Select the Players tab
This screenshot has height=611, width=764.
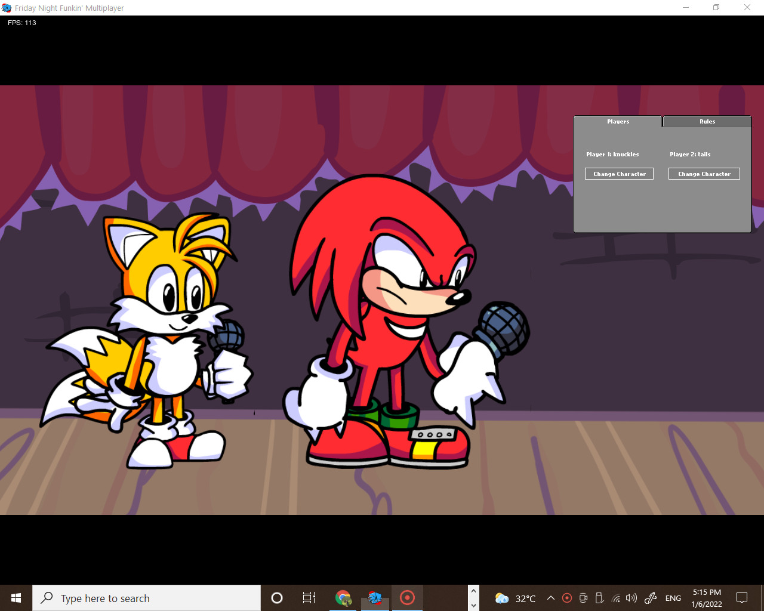pos(618,121)
